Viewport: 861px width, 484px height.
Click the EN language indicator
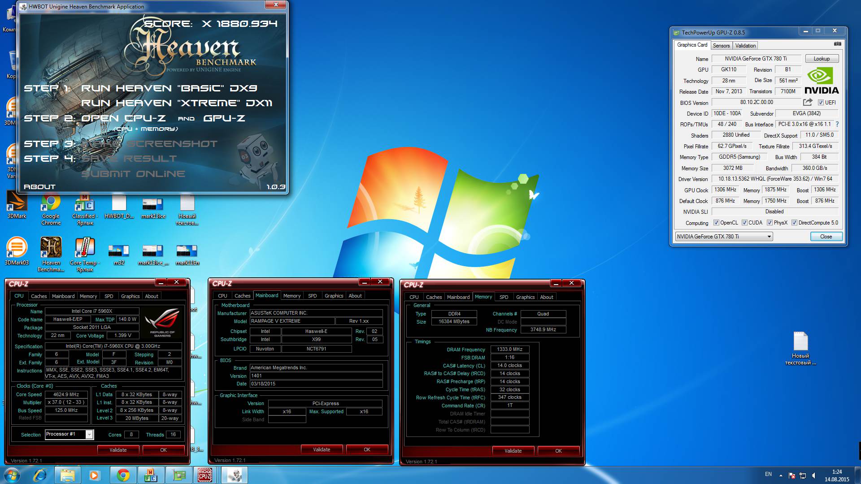click(768, 474)
